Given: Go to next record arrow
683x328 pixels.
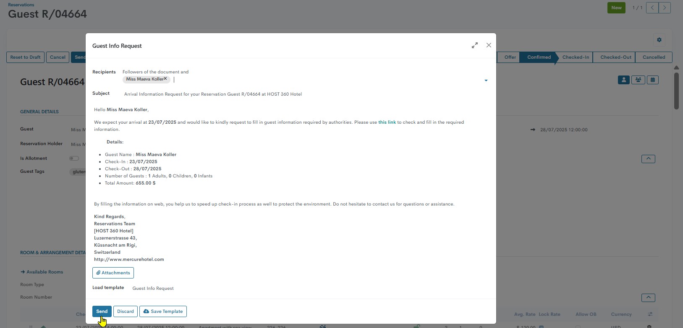Looking at the screenshot, I should [x=665, y=8].
